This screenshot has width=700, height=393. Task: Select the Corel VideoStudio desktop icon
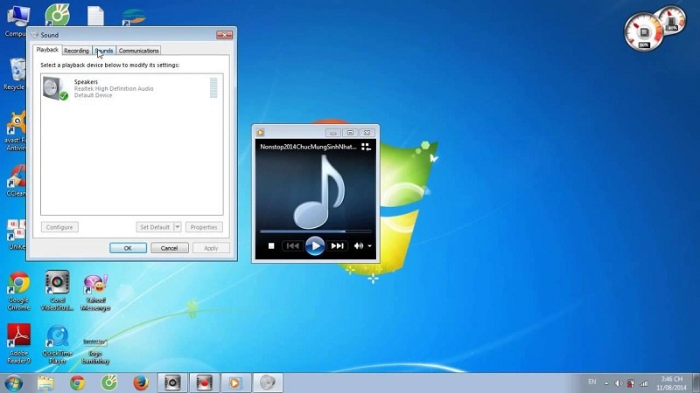coord(57,291)
